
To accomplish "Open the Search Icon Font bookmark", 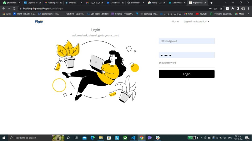I will tap(48, 14).
